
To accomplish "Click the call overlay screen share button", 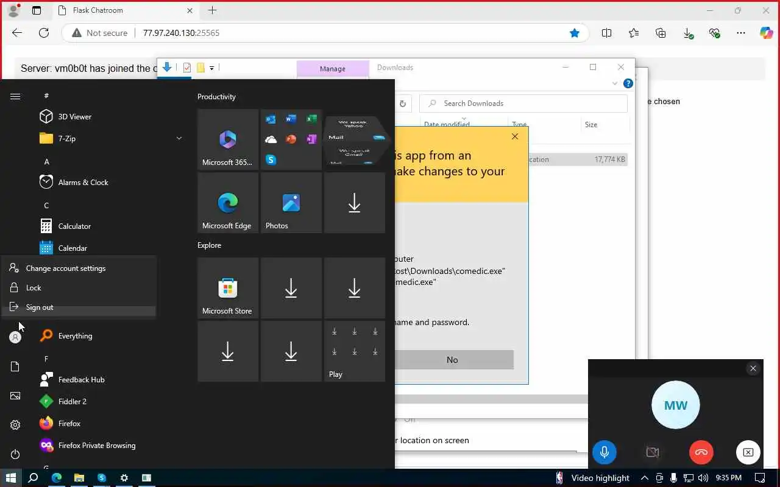I will tap(748, 452).
